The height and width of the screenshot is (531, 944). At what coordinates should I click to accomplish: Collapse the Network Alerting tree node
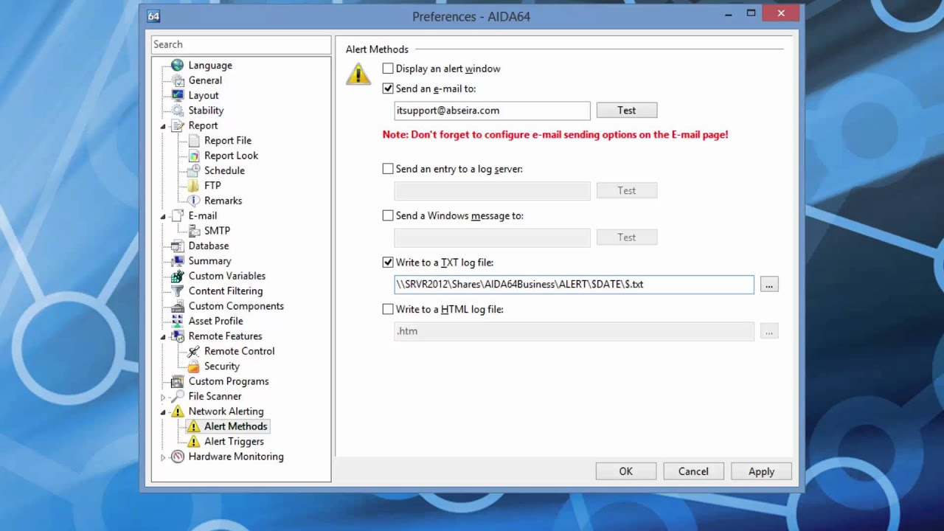(164, 412)
